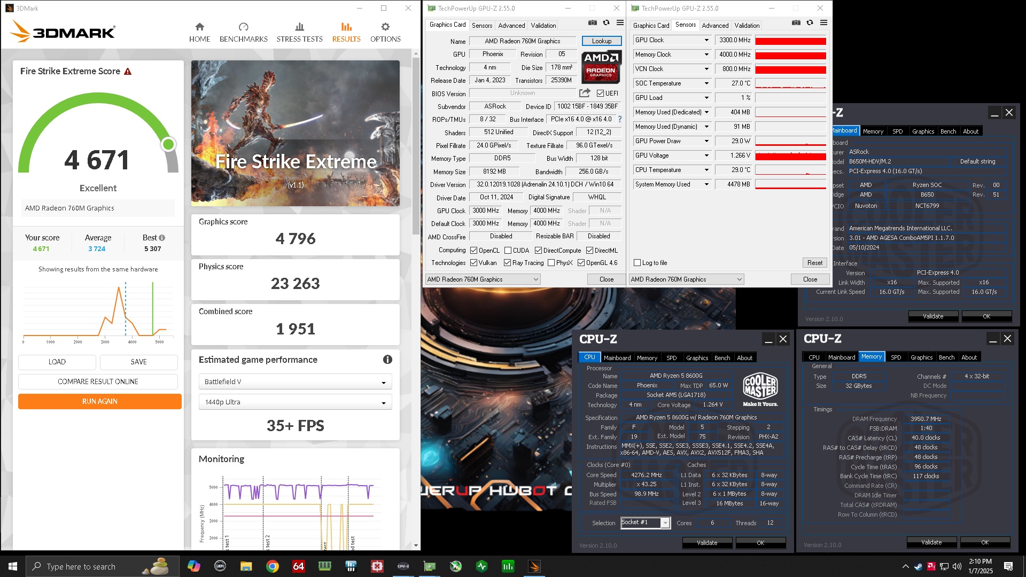Click the Bus Interface question mark
This screenshot has width=1026, height=577.
click(620, 119)
